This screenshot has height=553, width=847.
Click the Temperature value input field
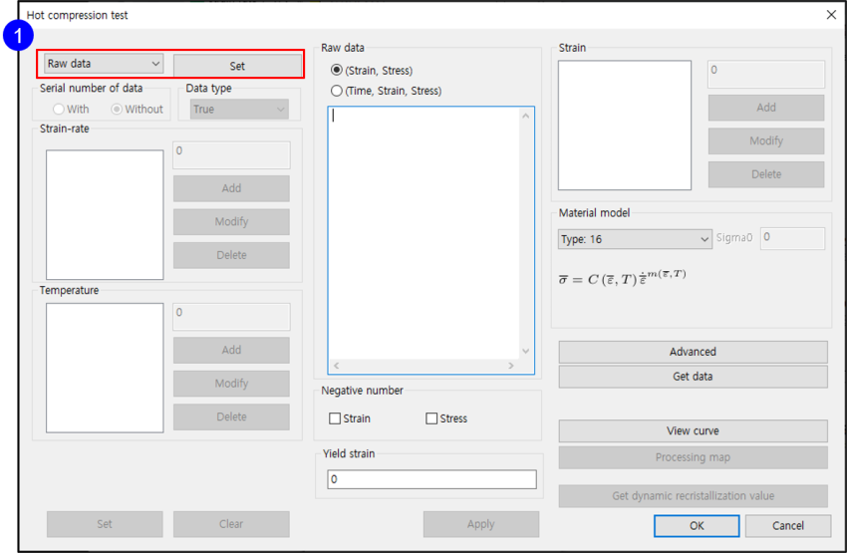[231, 317]
